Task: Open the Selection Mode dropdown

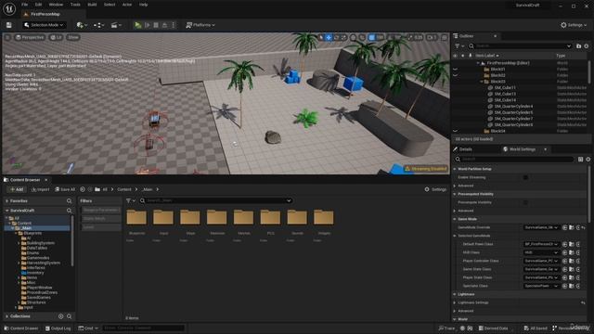Action: (x=45, y=25)
